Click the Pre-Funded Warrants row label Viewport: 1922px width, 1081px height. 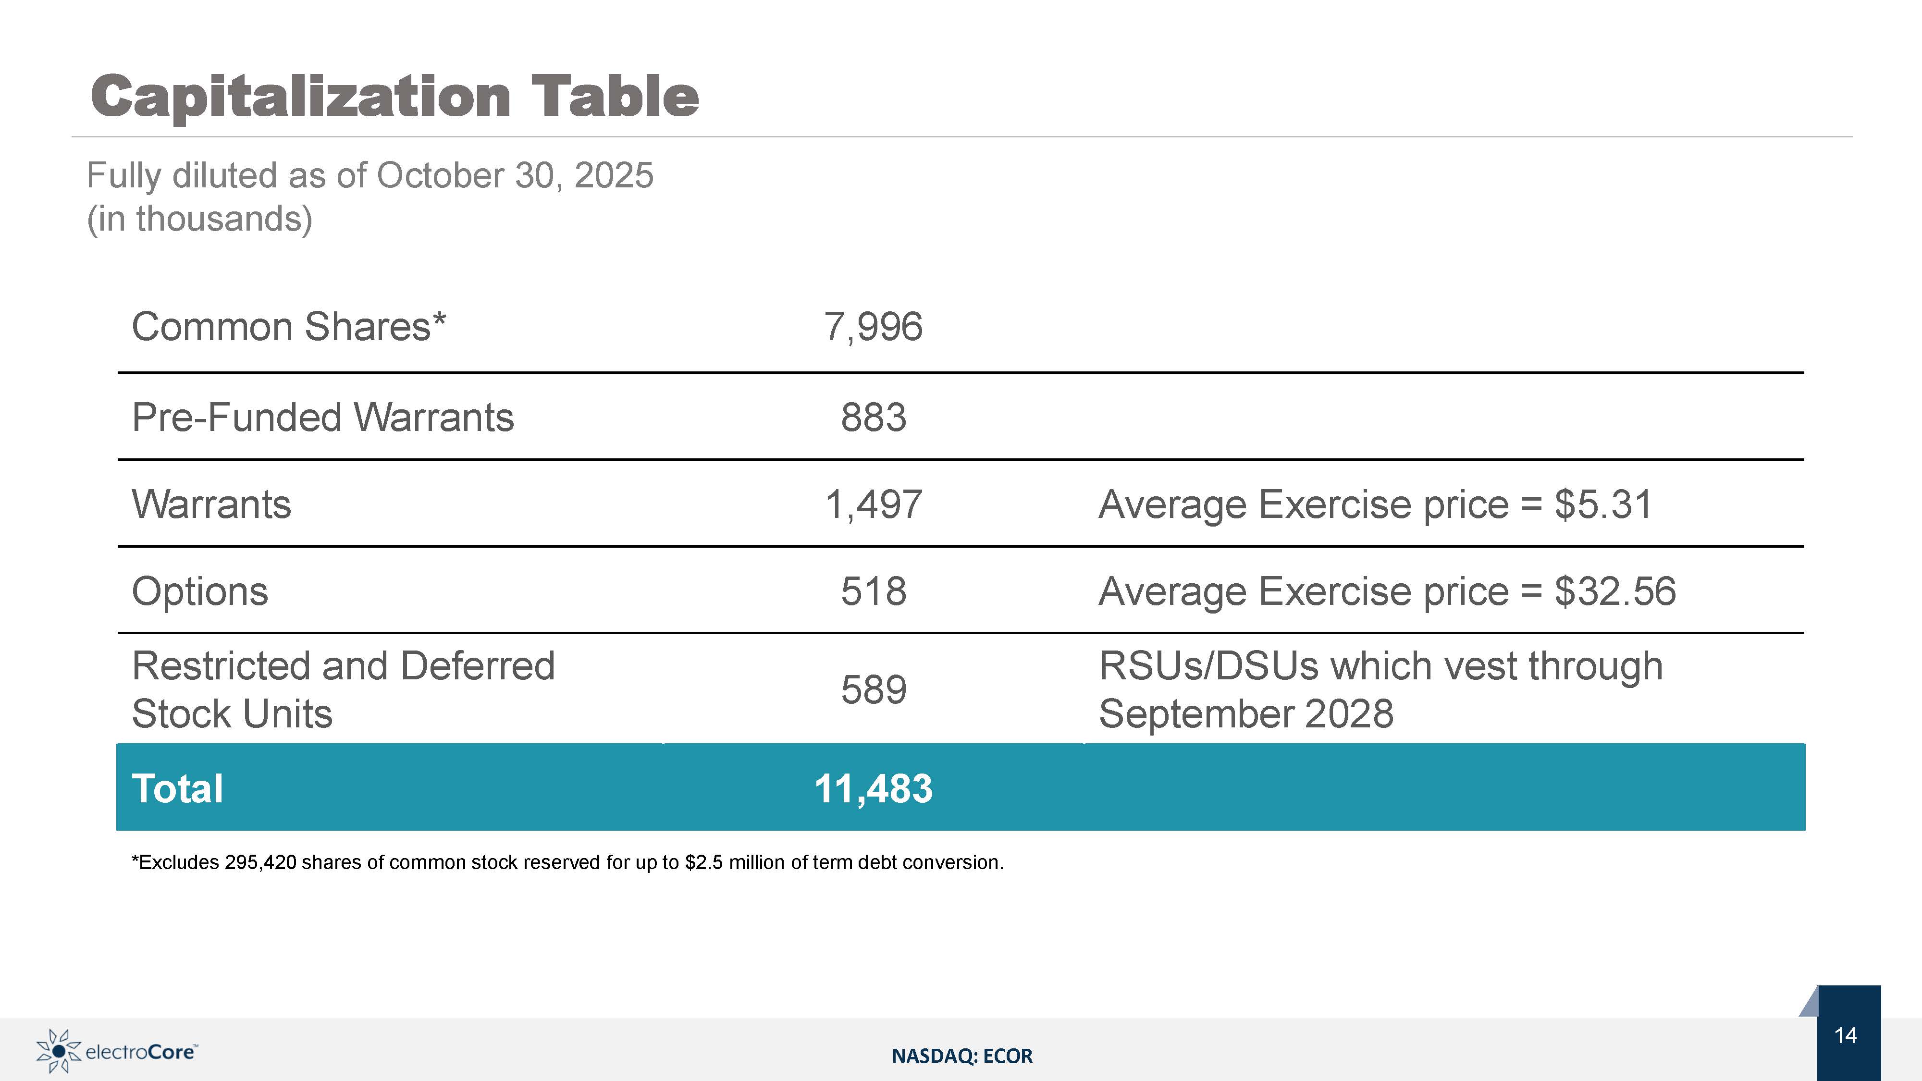322,417
